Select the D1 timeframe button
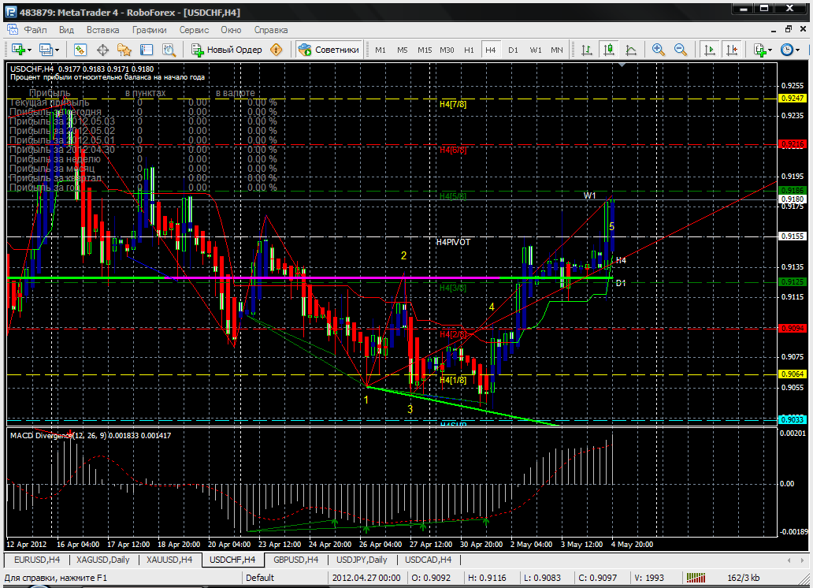813x588 pixels. (x=513, y=50)
